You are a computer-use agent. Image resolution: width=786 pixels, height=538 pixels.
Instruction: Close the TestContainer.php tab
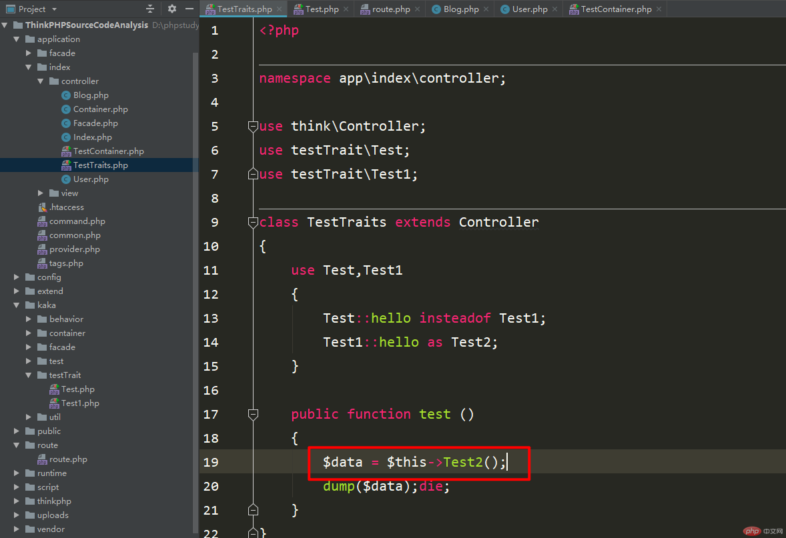[x=659, y=9]
